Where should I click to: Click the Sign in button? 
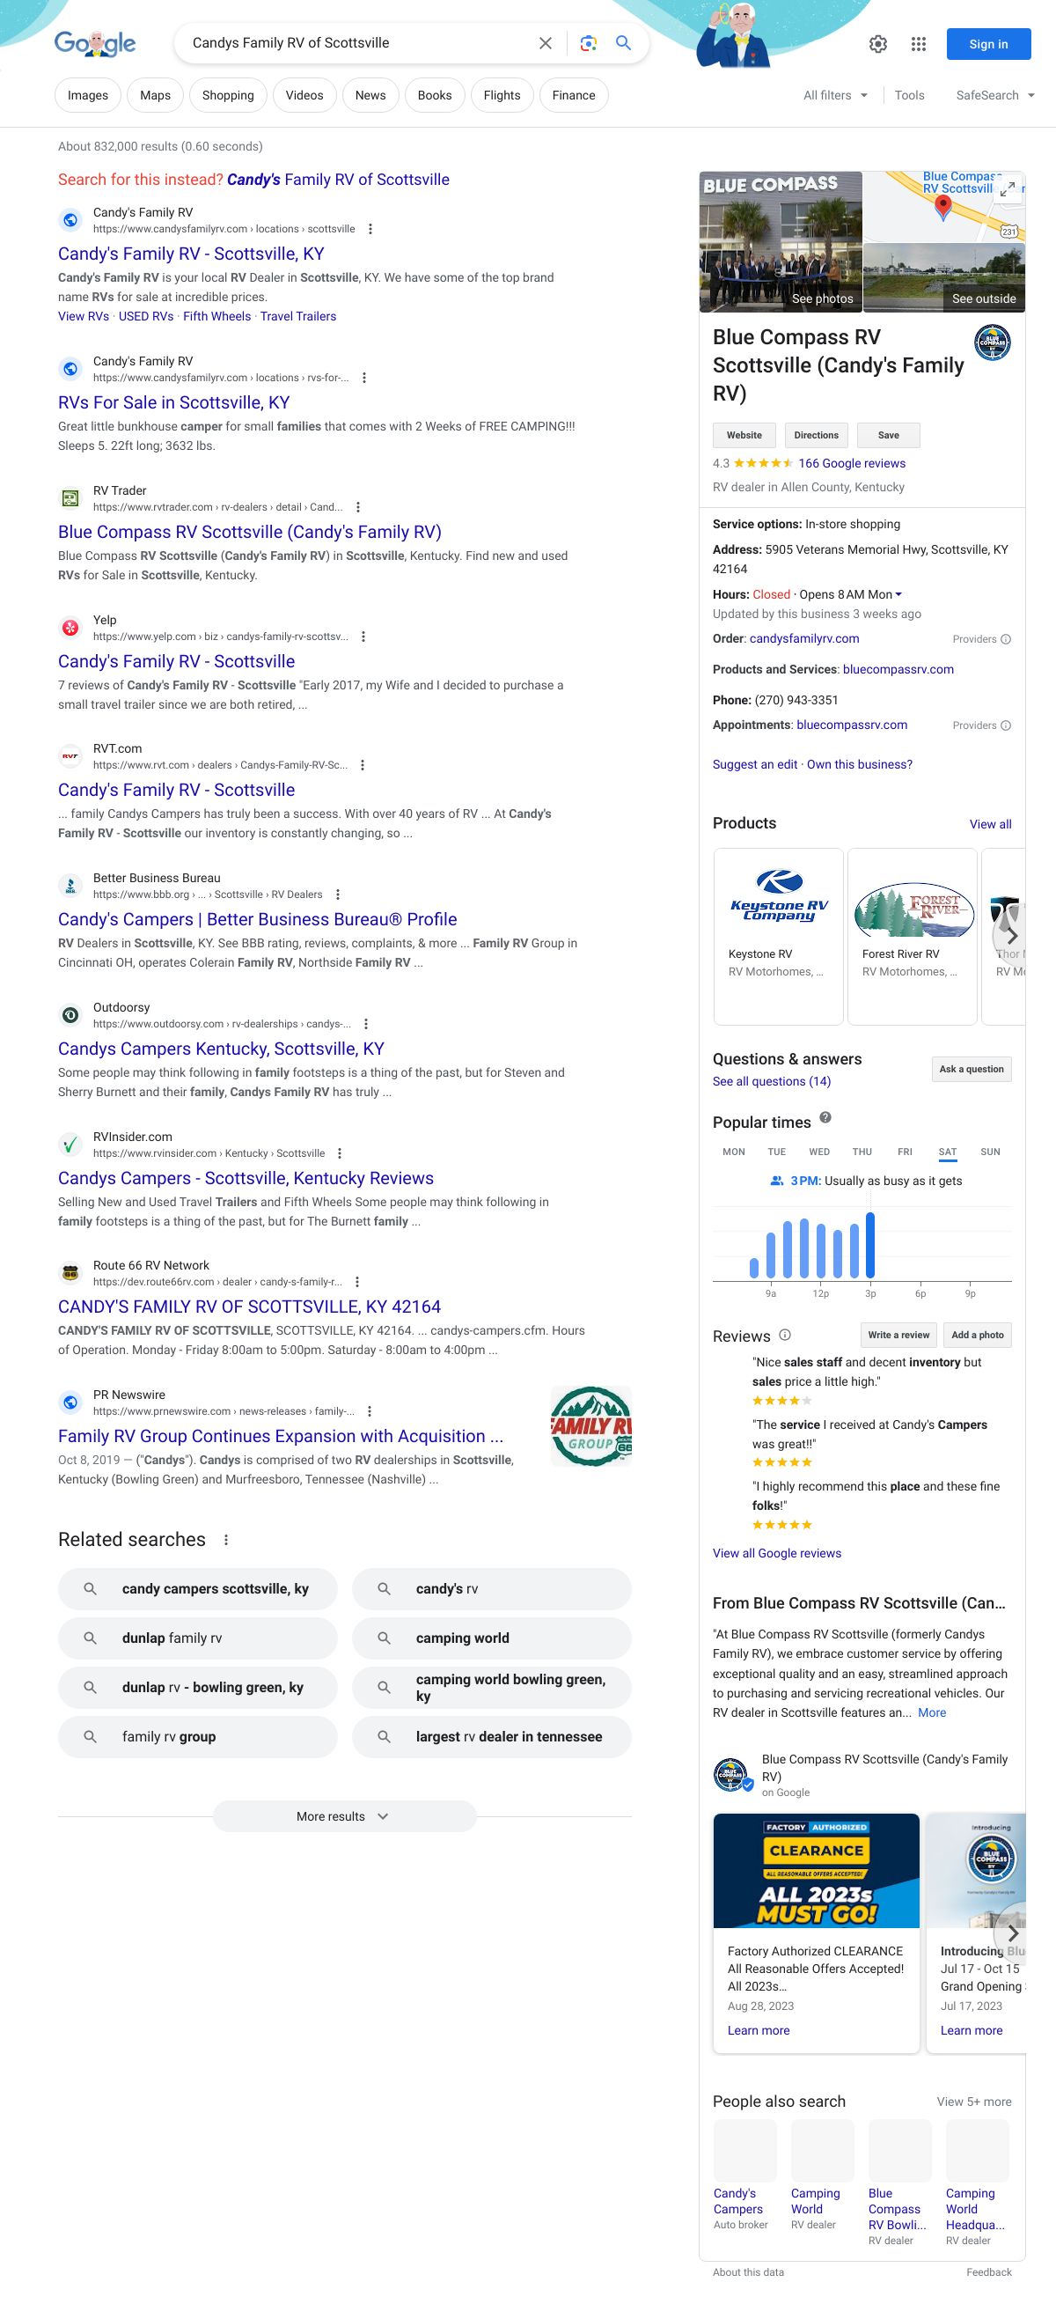(987, 44)
